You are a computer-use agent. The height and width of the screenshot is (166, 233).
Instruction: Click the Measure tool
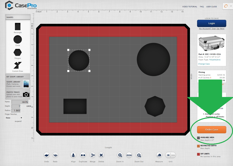(159, 155)
